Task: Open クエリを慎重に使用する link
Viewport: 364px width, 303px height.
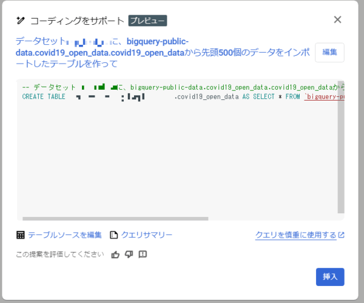Action: pos(296,235)
